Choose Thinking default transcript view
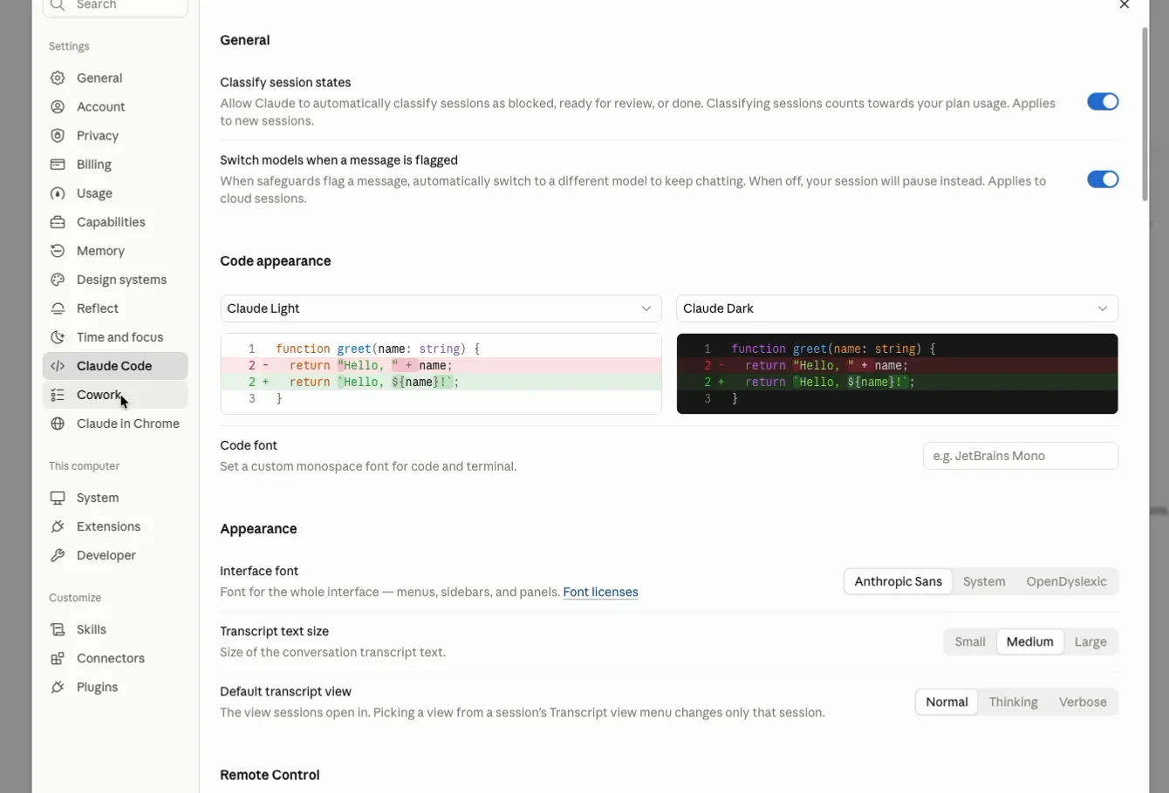The height and width of the screenshot is (793, 1169). 1013,701
